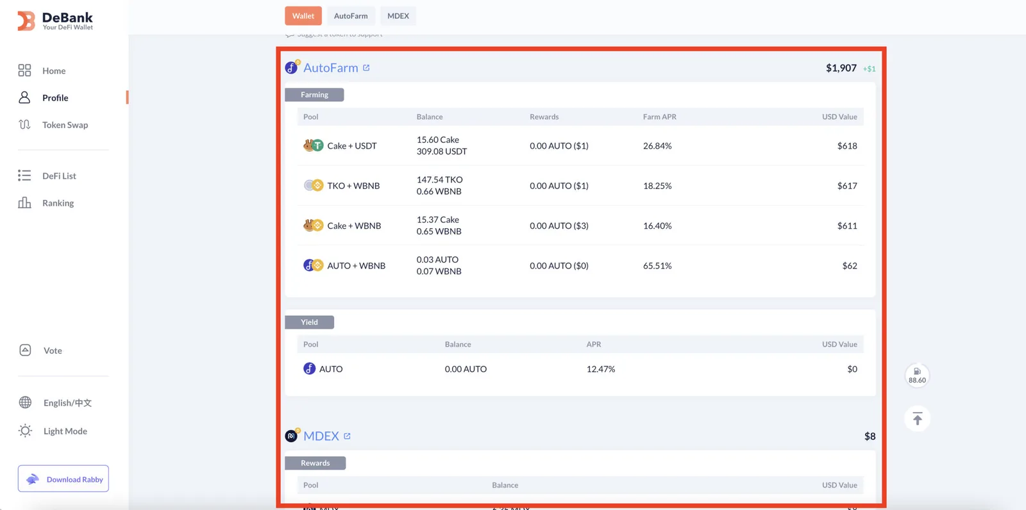Click the DeFi List bullet icon

(x=24, y=176)
